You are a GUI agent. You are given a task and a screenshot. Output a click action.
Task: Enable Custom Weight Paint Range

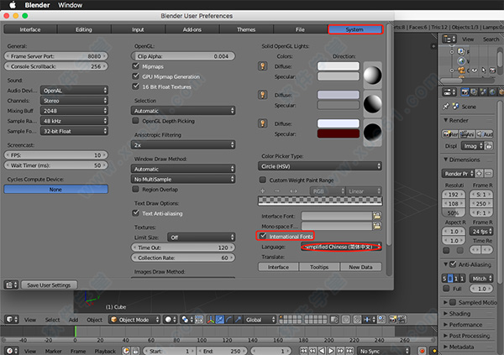263,180
